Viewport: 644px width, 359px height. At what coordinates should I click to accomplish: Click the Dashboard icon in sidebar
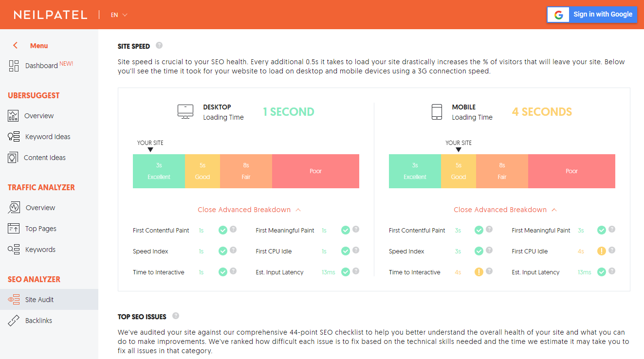(x=14, y=66)
